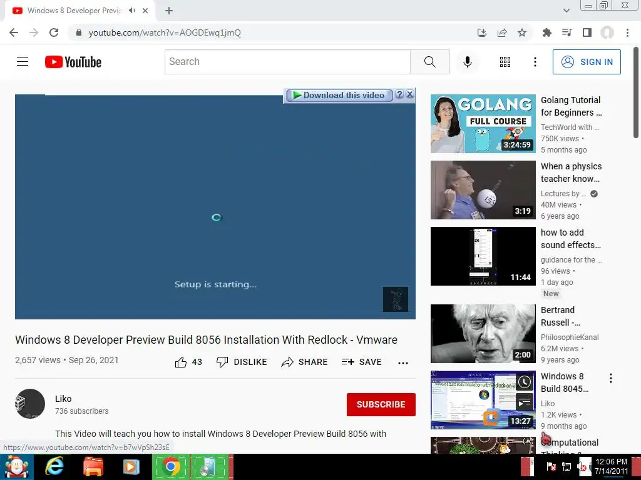Click the YouTube logo
The height and width of the screenshot is (480, 641).
pyautogui.click(x=73, y=62)
